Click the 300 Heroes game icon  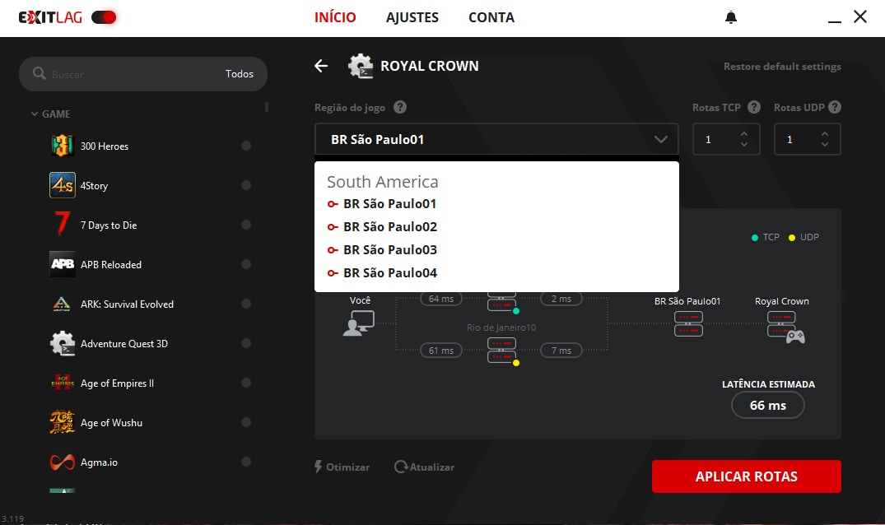pyautogui.click(x=63, y=146)
